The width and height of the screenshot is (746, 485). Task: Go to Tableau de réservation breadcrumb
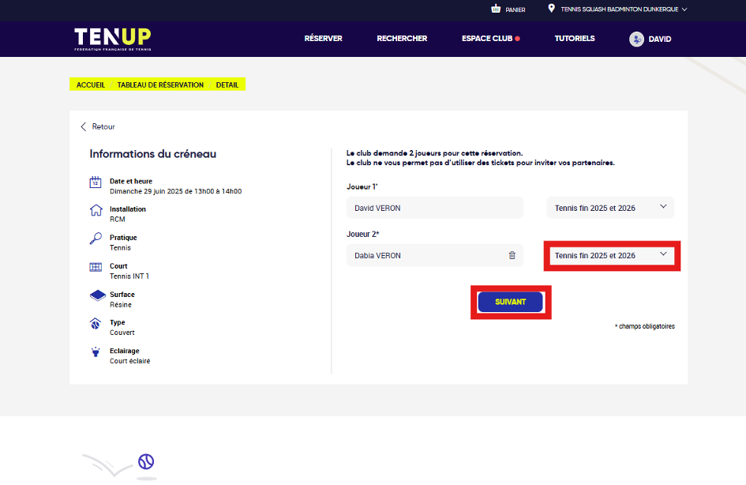click(x=160, y=85)
